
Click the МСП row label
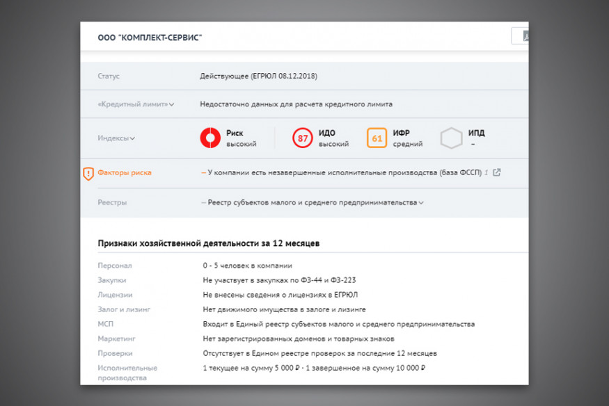click(x=106, y=324)
